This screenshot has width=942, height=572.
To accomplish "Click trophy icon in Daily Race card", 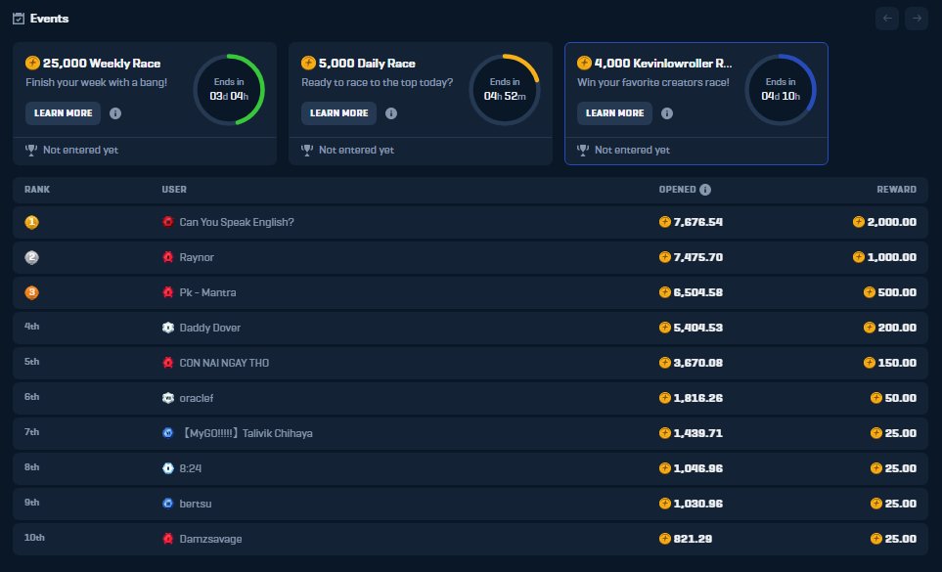I will pyautogui.click(x=307, y=150).
